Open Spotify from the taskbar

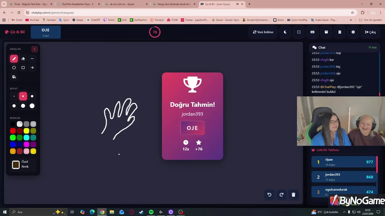click(151, 212)
